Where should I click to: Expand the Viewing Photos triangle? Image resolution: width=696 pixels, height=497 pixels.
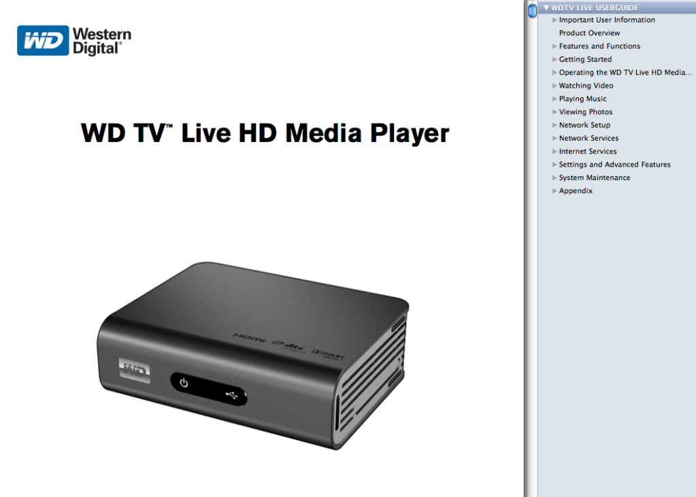point(554,112)
